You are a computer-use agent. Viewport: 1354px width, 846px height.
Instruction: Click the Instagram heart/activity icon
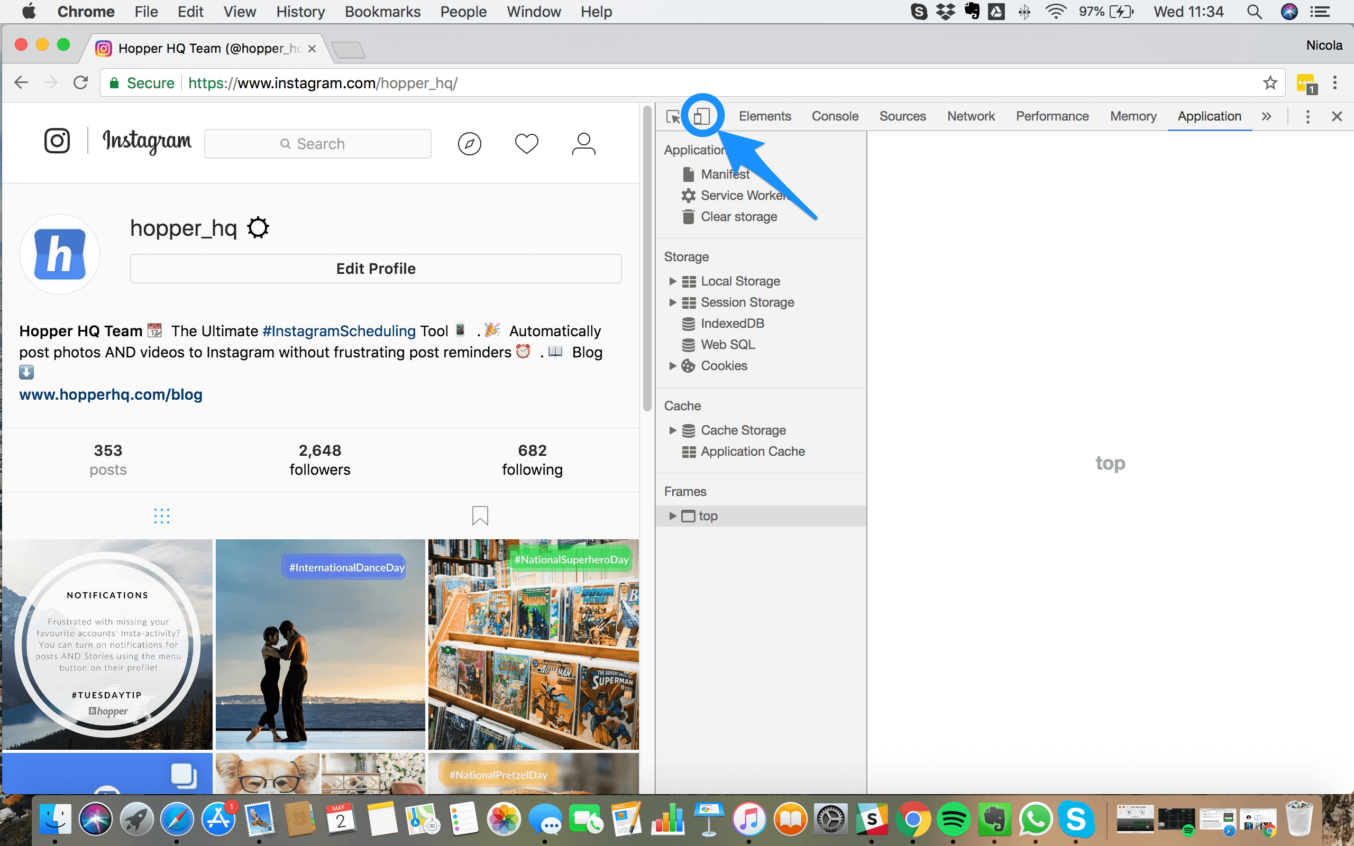coord(526,143)
